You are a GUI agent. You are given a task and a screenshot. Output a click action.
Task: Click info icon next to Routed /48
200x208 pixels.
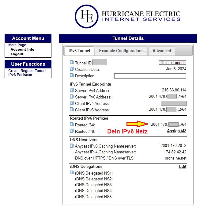click(x=72, y=131)
